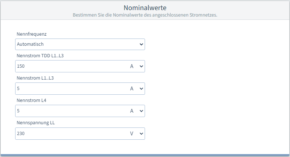290x157 pixels.
Task: Click the Nennstrom TDD L1..L3 value field
Action: tap(70, 66)
